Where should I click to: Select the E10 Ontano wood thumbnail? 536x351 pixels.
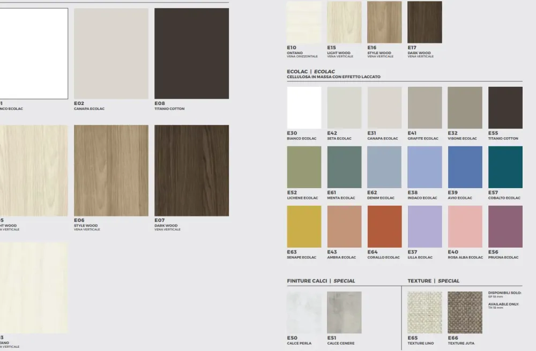click(x=304, y=22)
